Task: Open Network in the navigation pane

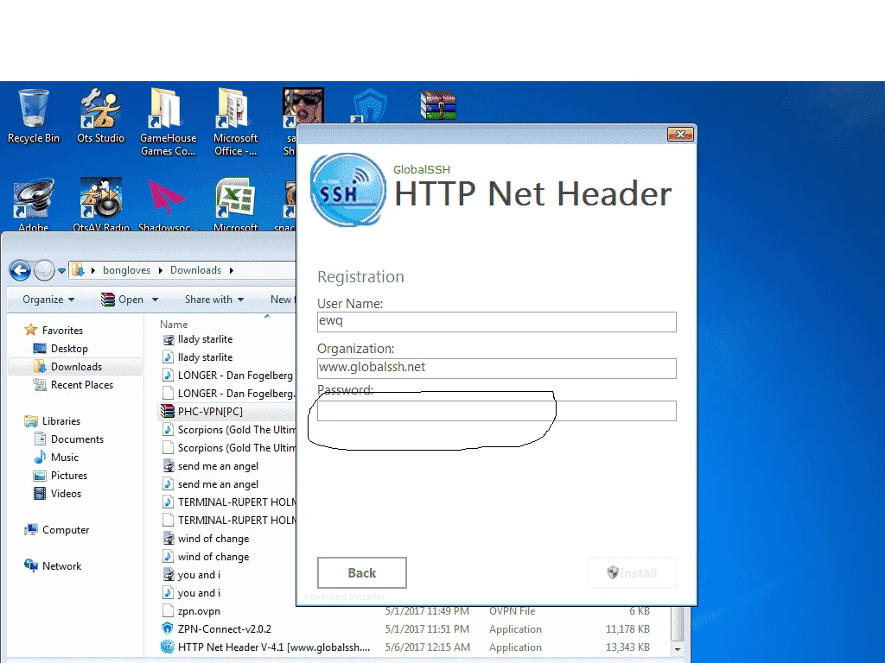Action: [53, 566]
